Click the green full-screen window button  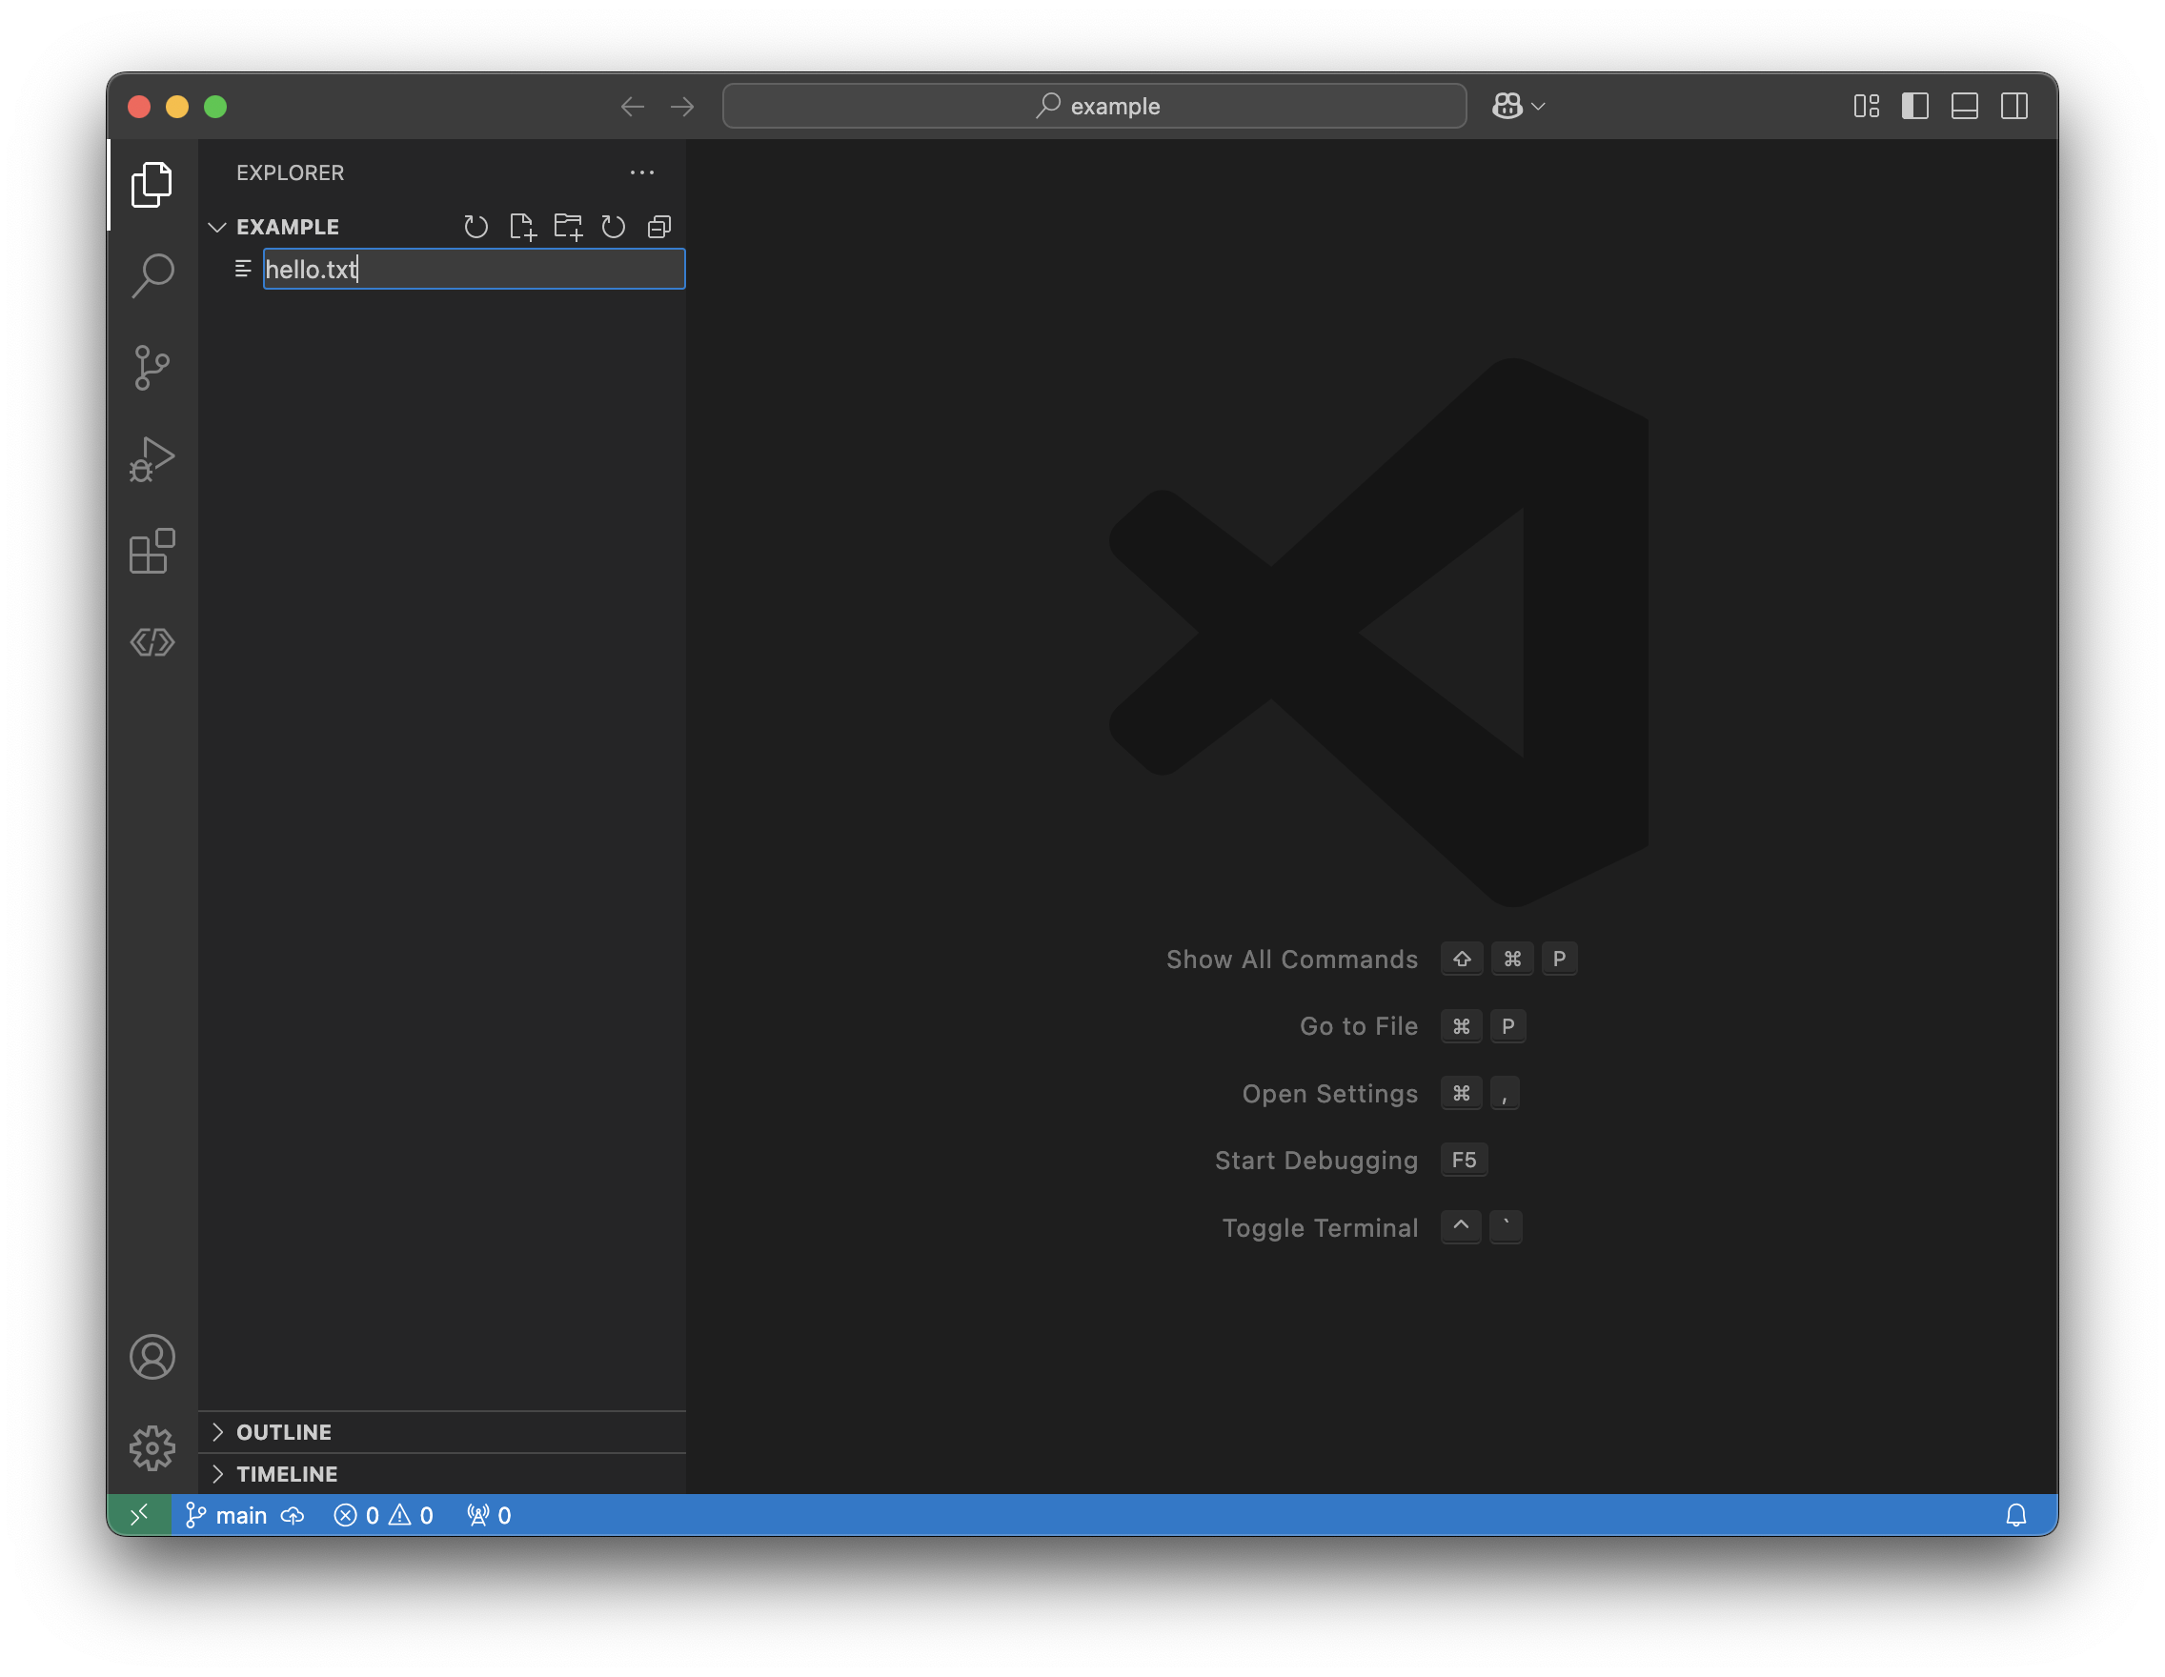215,106
